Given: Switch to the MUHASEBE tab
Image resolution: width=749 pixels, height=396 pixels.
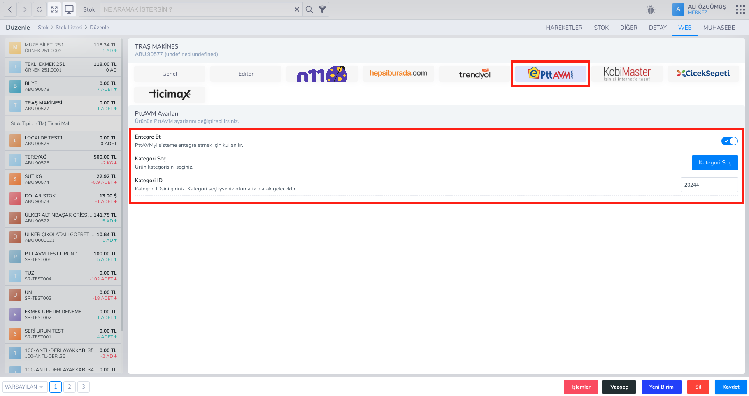Looking at the screenshot, I should (719, 28).
